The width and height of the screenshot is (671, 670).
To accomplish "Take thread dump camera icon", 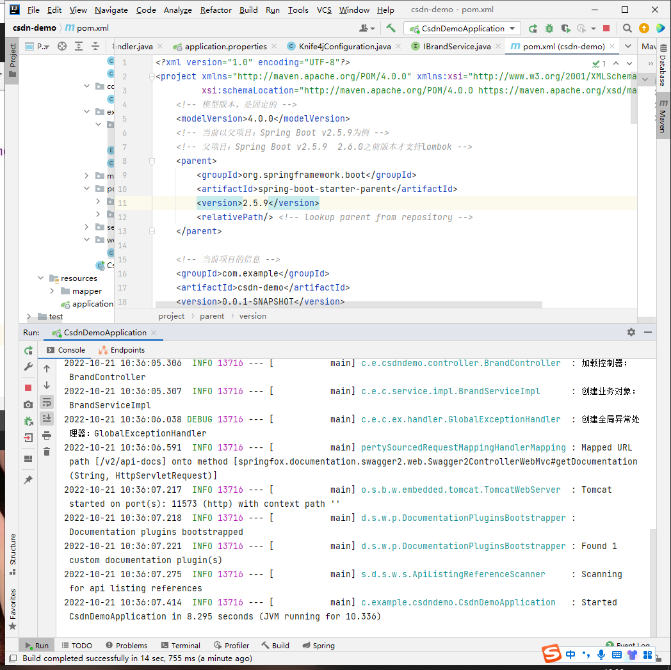I will click(28, 404).
